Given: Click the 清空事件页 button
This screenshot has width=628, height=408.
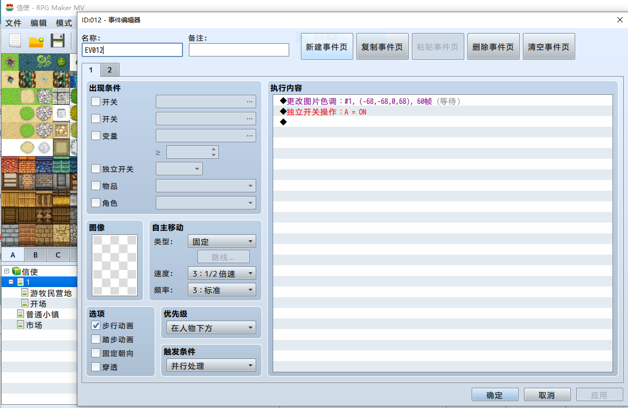Looking at the screenshot, I should [x=548, y=47].
